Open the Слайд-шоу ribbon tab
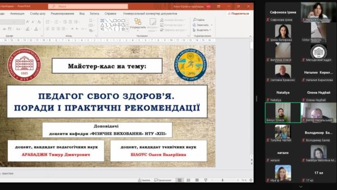Screen dimensions: 337x190 38,14
